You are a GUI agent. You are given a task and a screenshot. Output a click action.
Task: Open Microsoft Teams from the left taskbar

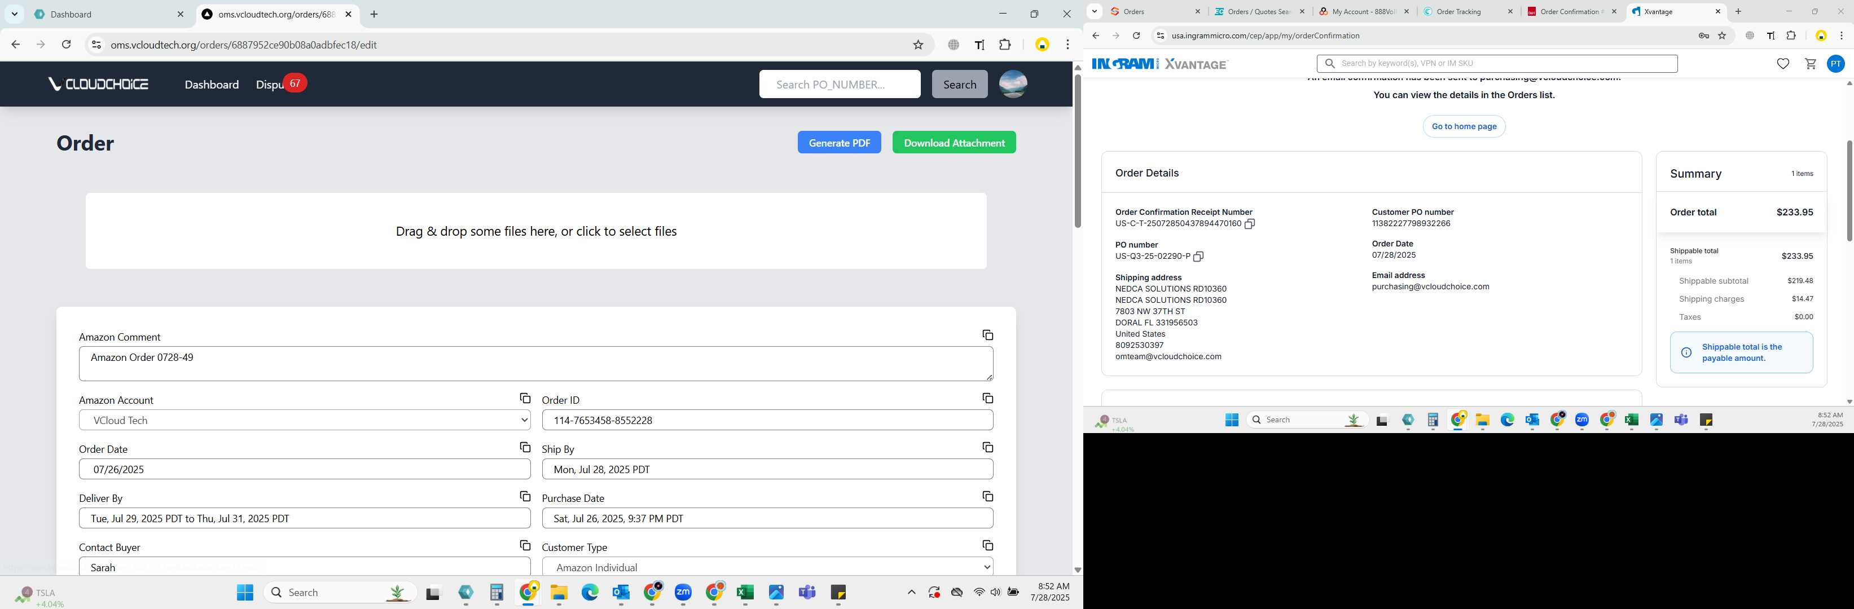(807, 593)
